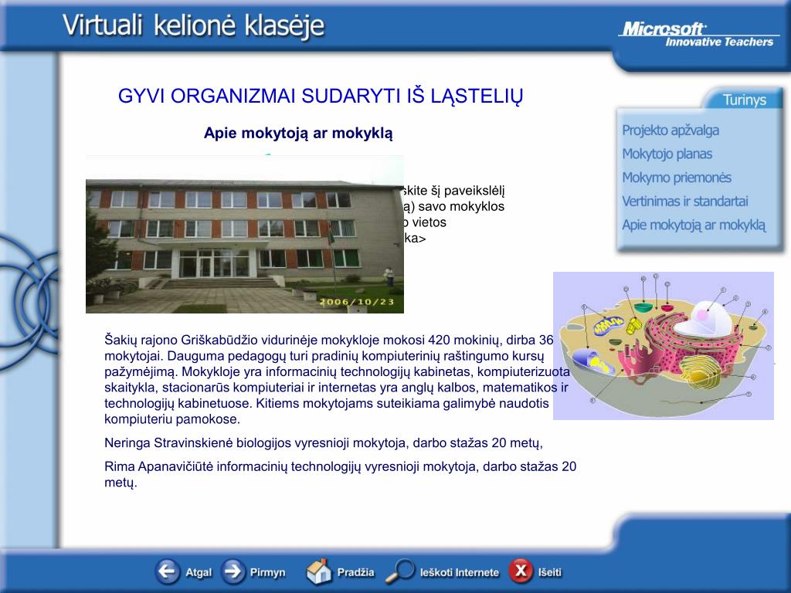Click the Atgal back arrow icon
Screen dimensions: 791x593
[x=167, y=572]
